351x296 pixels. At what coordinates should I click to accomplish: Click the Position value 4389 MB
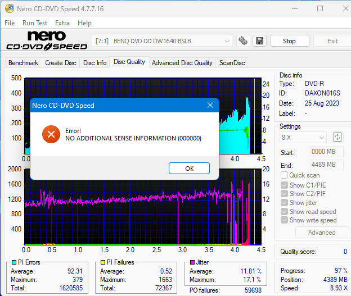tap(335, 280)
